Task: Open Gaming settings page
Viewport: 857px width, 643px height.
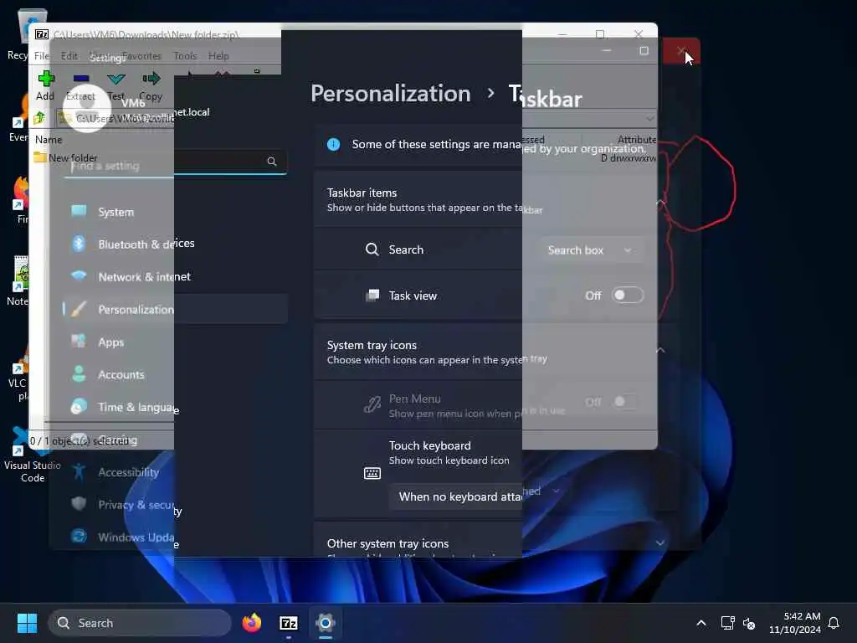Action: point(175,440)
